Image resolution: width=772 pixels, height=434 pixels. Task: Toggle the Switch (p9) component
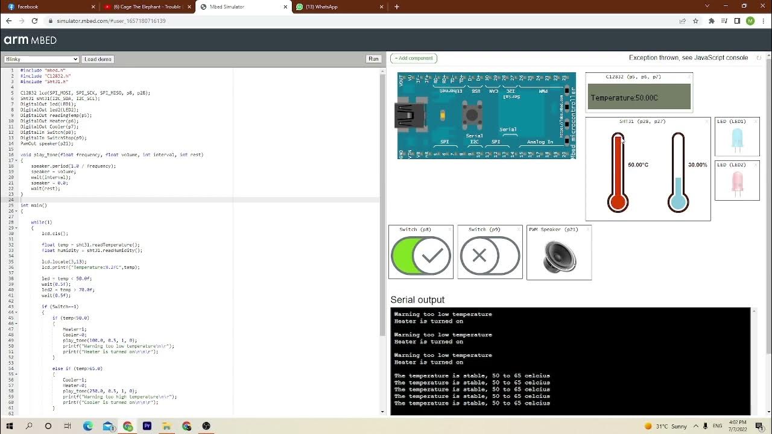pyautogui.click(x=490, y=256)
